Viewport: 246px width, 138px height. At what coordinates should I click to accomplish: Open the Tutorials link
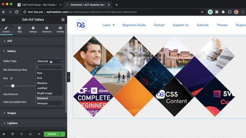(203, 25)
